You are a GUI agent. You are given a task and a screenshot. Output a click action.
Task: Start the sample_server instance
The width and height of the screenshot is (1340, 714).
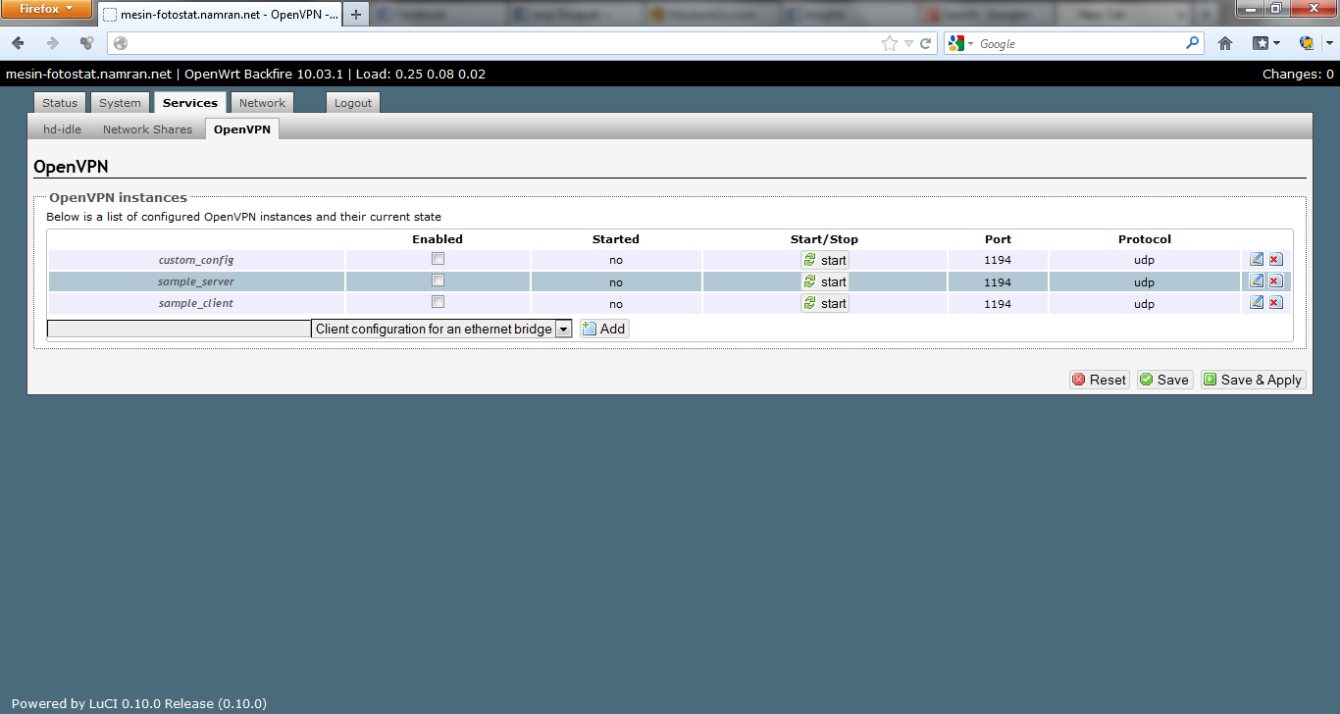pos(825,281)
